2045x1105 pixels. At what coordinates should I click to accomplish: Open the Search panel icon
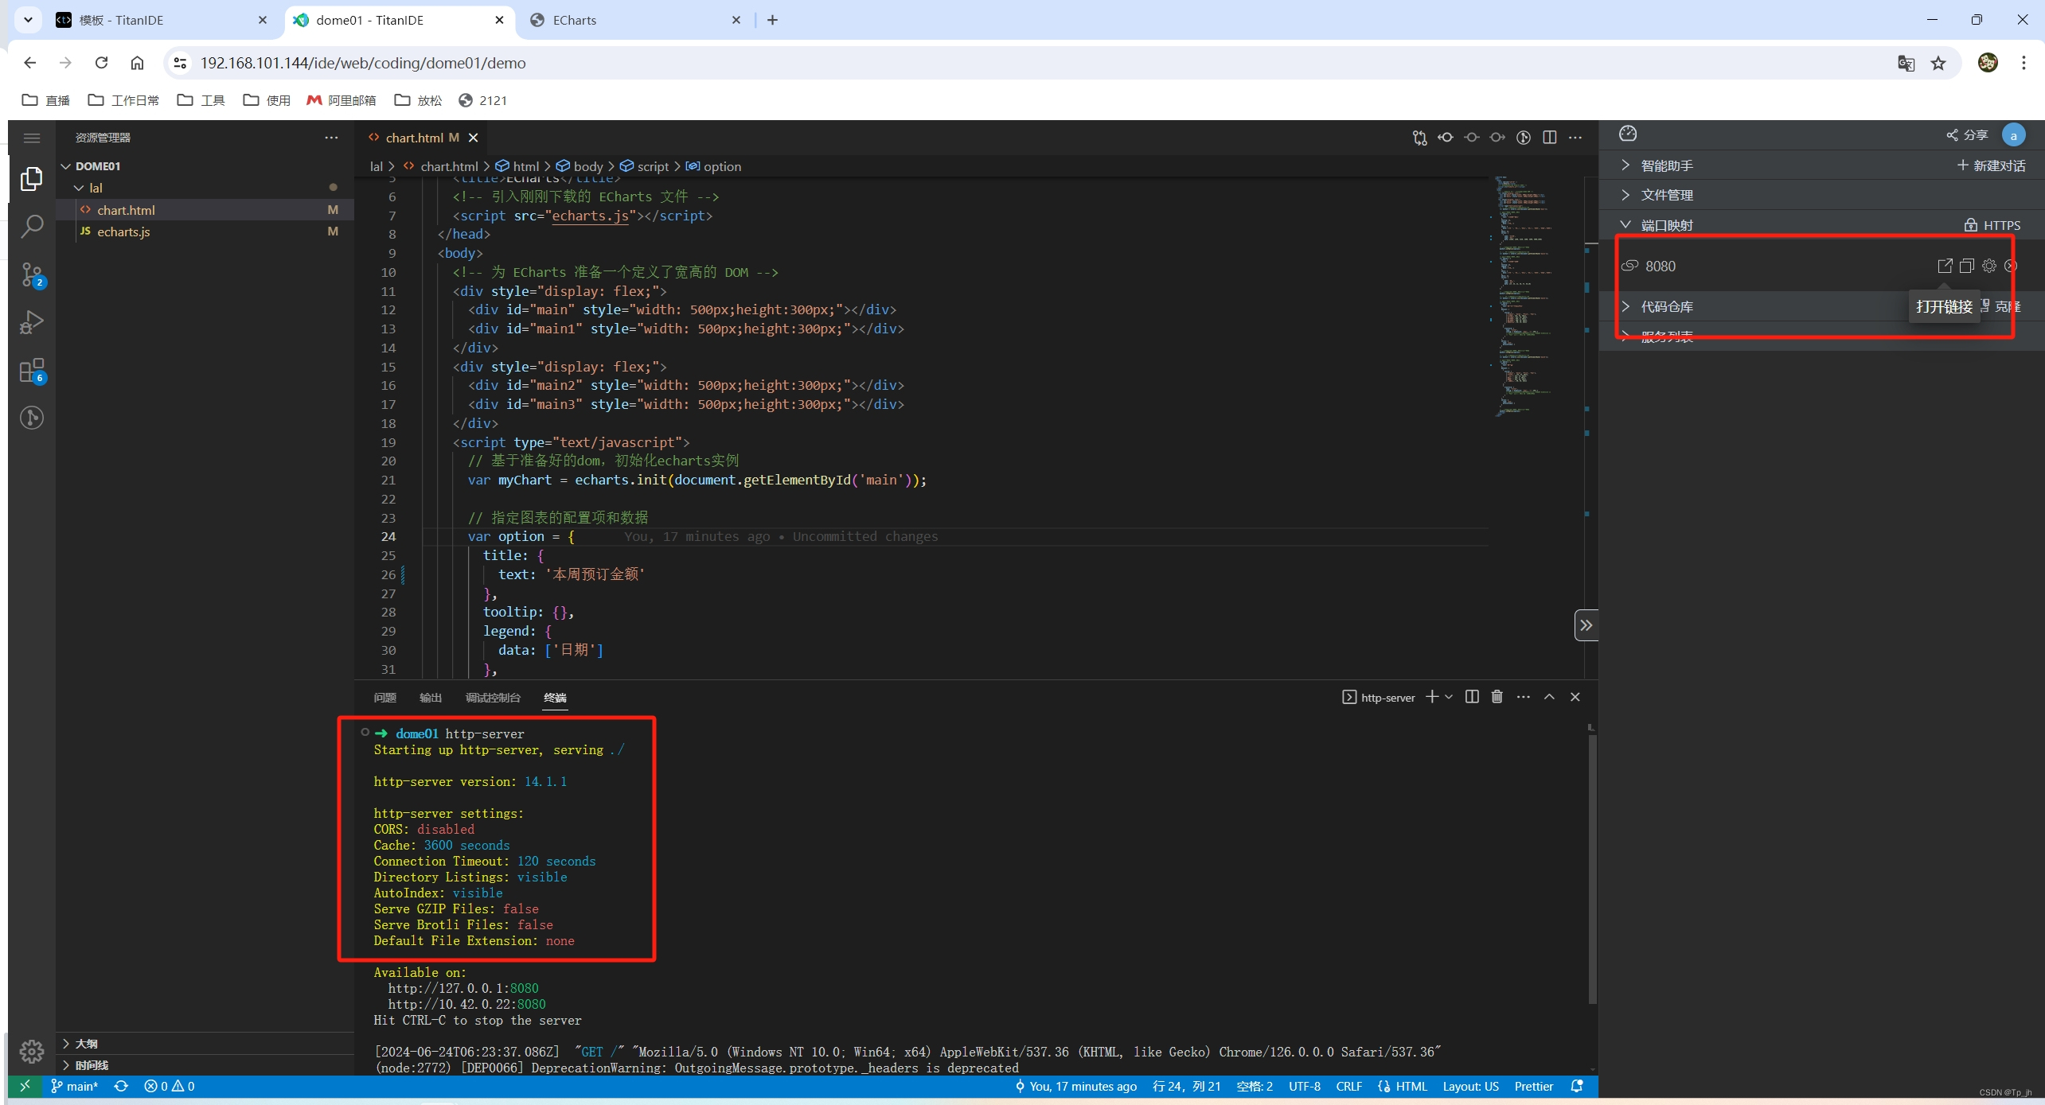click(x=32, y=227)
